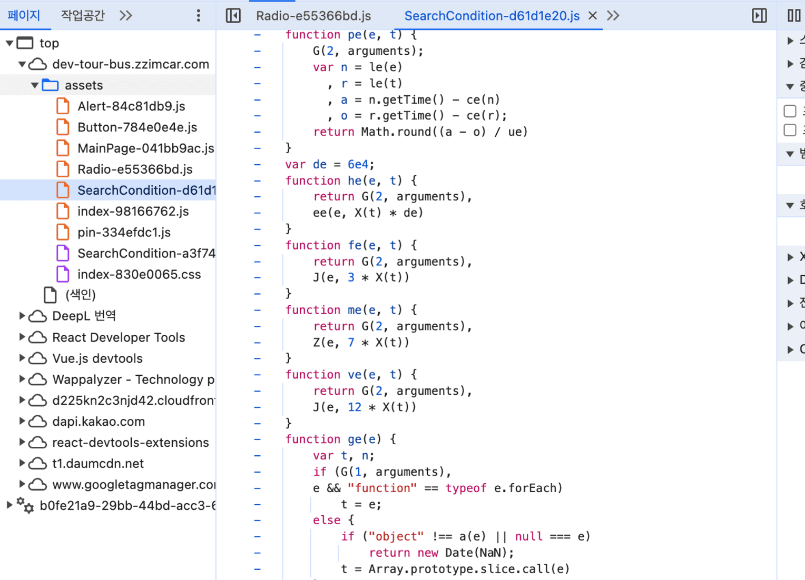The image size is (805, 580).
Task: Click the pause script execution icon
Action: tap(793, 16)
